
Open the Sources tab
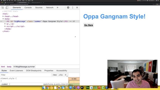pyautogui.click(x=39, y=7)
